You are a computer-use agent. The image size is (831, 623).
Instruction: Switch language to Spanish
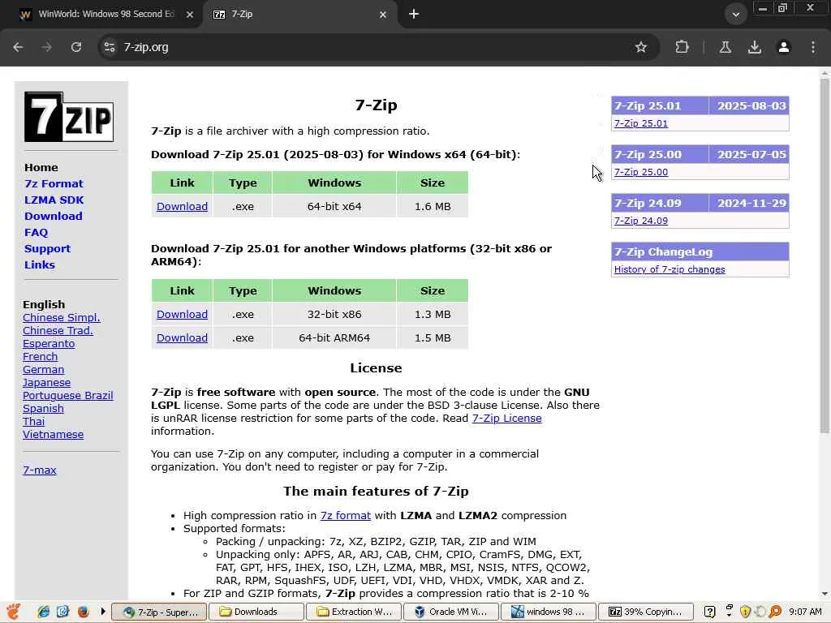43,409
